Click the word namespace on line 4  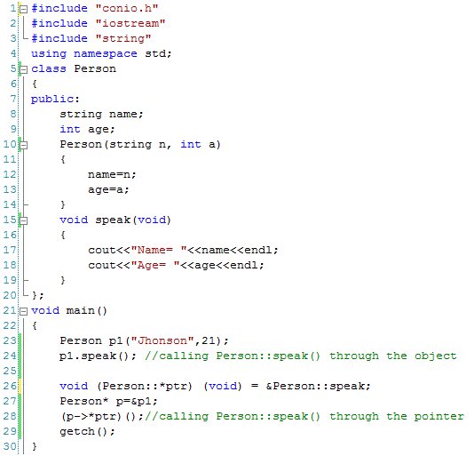pyautogui.click(x=106, y=53)
